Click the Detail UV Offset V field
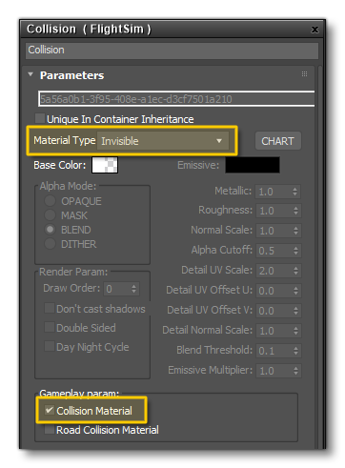The image size is (345, 468). [274, 311]
